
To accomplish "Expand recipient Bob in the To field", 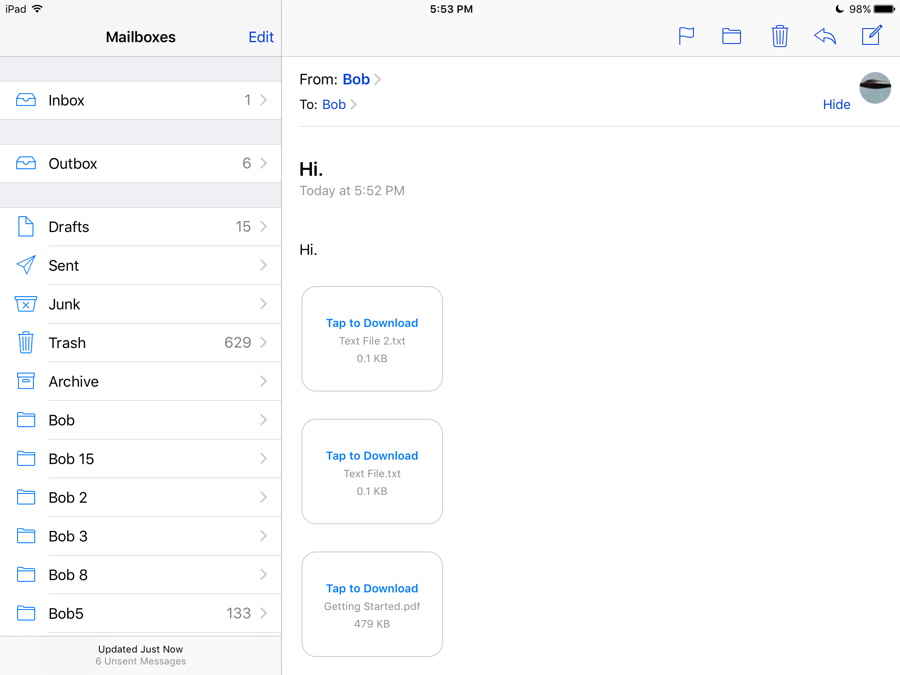I will (x=334, y=105).
